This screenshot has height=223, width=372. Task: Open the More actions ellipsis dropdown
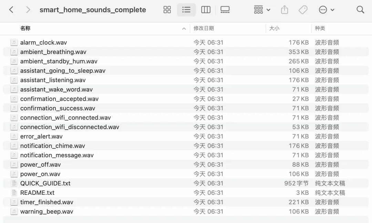click(327, 10)
